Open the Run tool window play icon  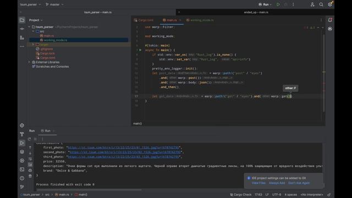click(22, 143)
